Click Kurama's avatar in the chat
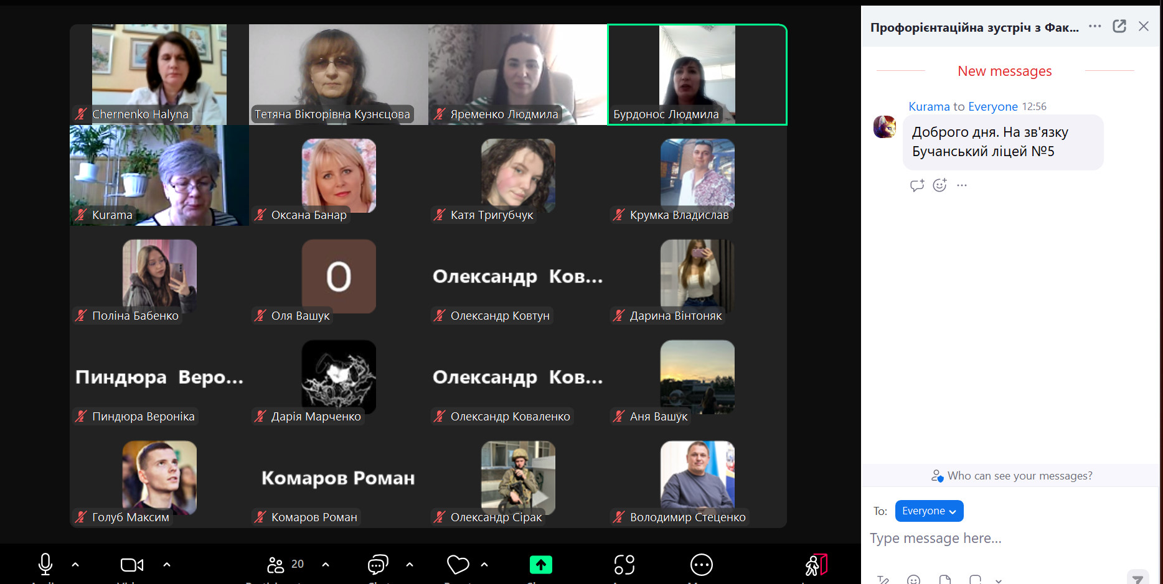 [885, 127]
